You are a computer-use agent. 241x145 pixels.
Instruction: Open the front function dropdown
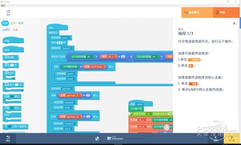(68, 108)
